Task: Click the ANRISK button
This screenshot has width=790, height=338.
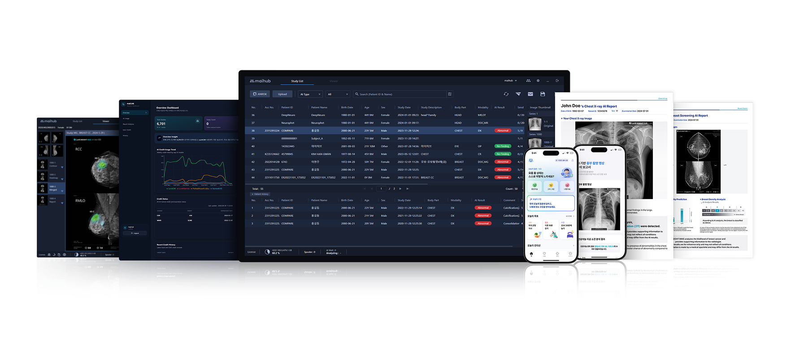Action: click(x=260, y=94)
